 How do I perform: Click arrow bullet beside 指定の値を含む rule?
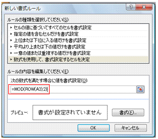11,34
